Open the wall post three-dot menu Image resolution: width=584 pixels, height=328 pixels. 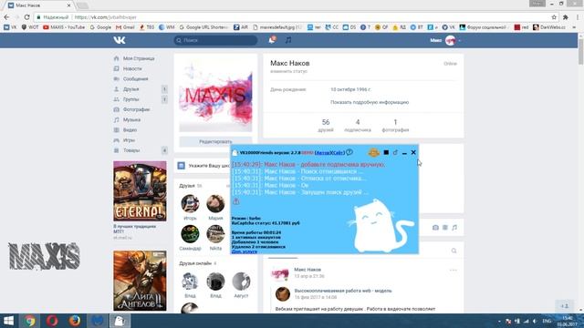453,271
